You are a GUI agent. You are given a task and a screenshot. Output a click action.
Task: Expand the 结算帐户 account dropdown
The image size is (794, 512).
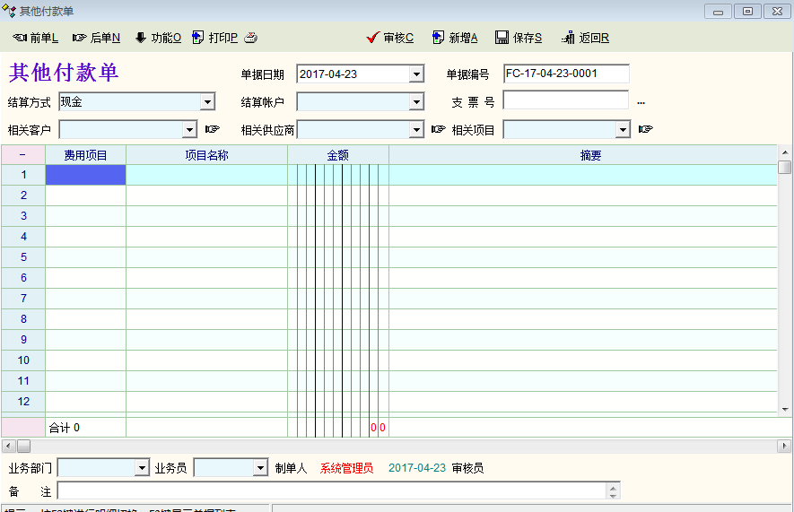click(416, 102)
